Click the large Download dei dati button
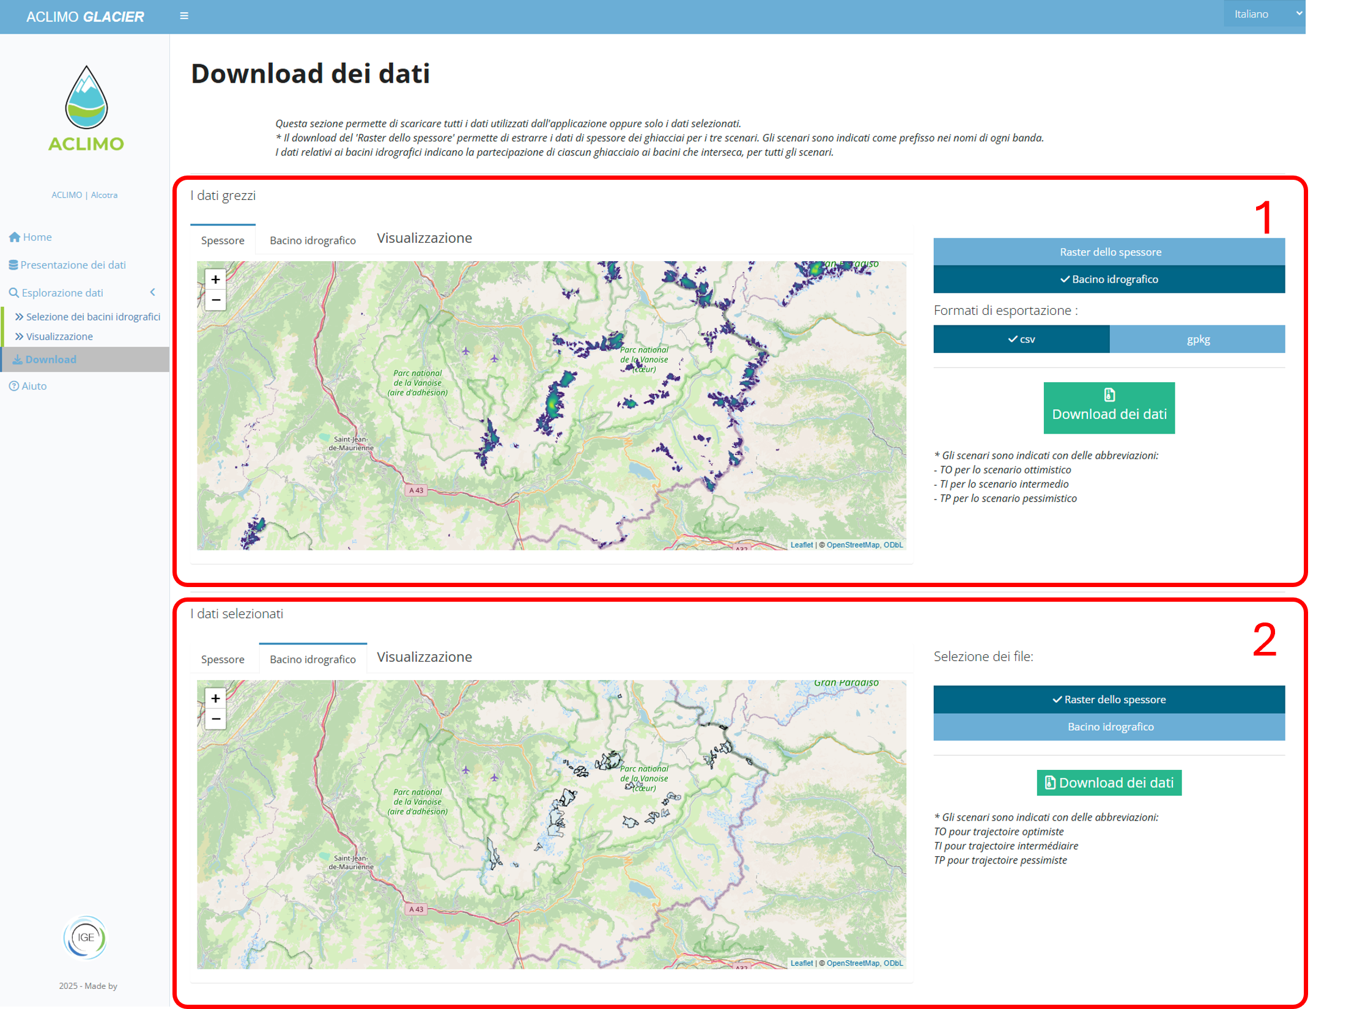This screenshot has height=1009, width=1346. [x=1109, y=408]
